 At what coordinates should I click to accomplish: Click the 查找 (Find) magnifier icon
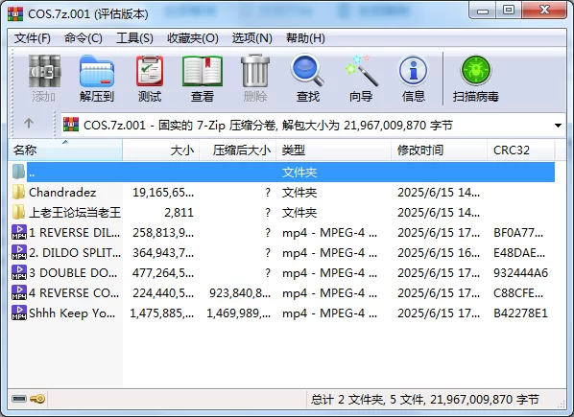[307, 71]
